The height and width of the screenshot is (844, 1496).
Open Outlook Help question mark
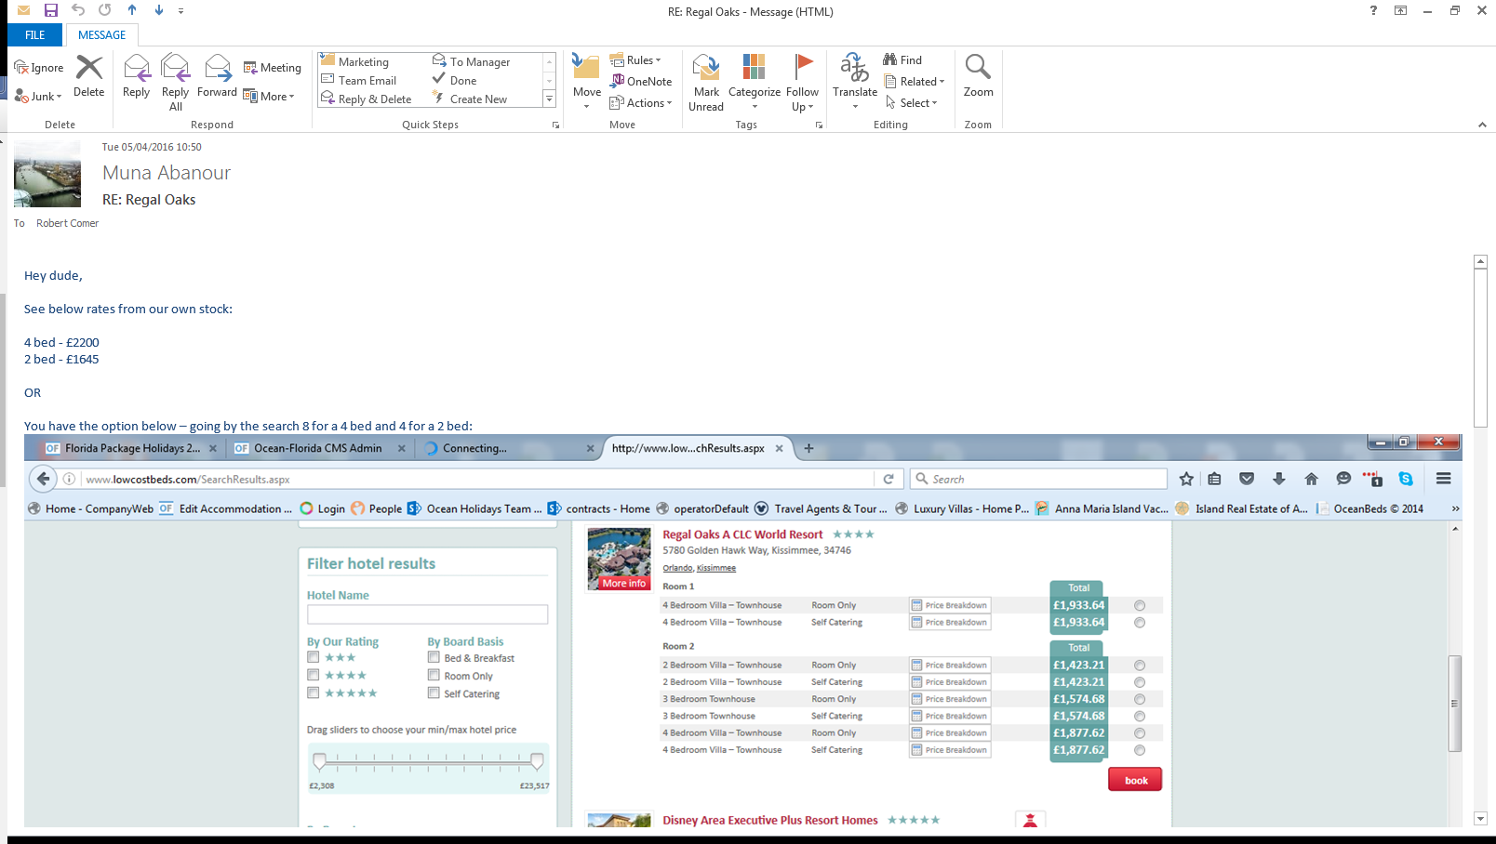pos(1373,10)
